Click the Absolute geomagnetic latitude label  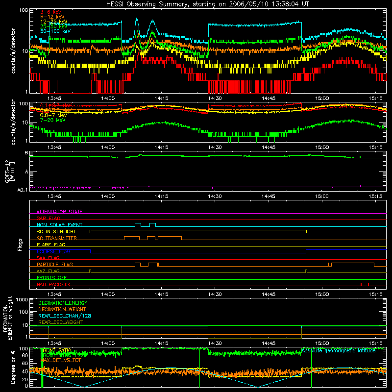click(x=339, y=351)
